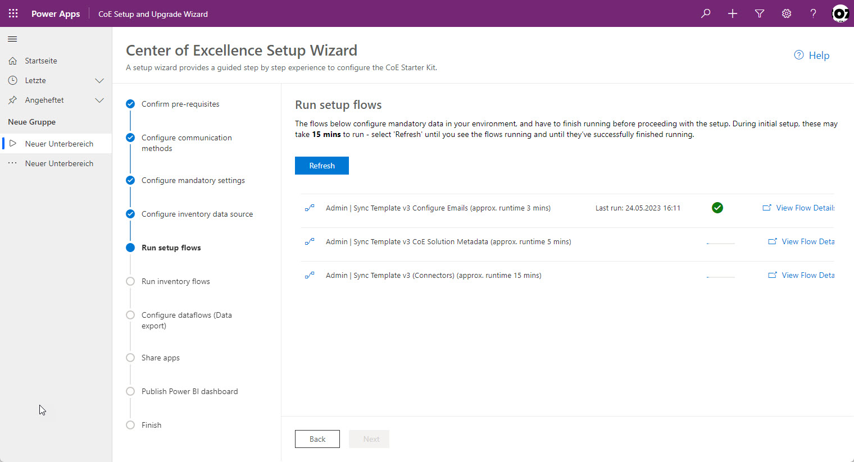Click the flow icon next to Configure Emails
This screenshot has height=462, width=854.
pos(310,208)
